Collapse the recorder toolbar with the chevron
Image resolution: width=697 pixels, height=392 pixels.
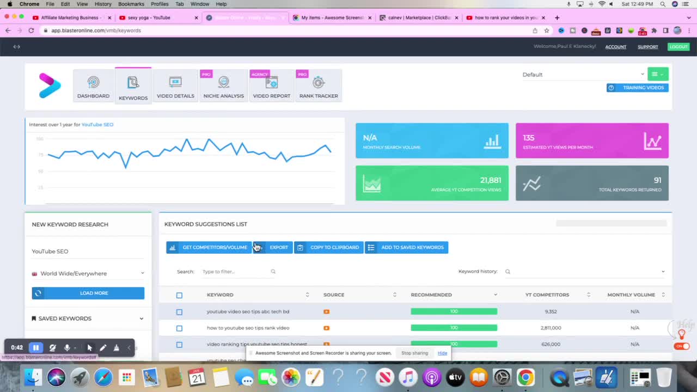click(129, 347)
